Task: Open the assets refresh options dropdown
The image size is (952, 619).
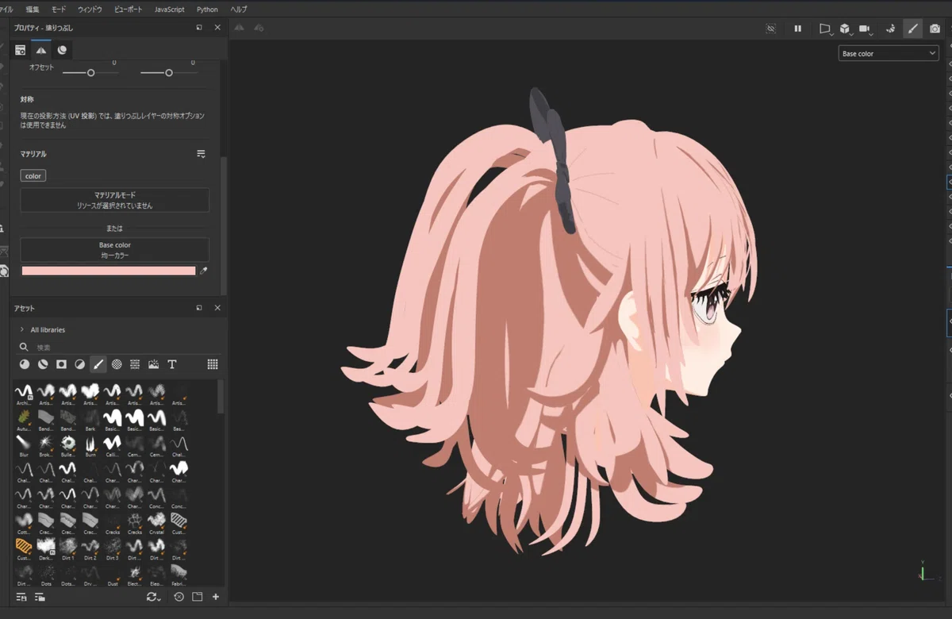Action: click(x=154, y=597)
